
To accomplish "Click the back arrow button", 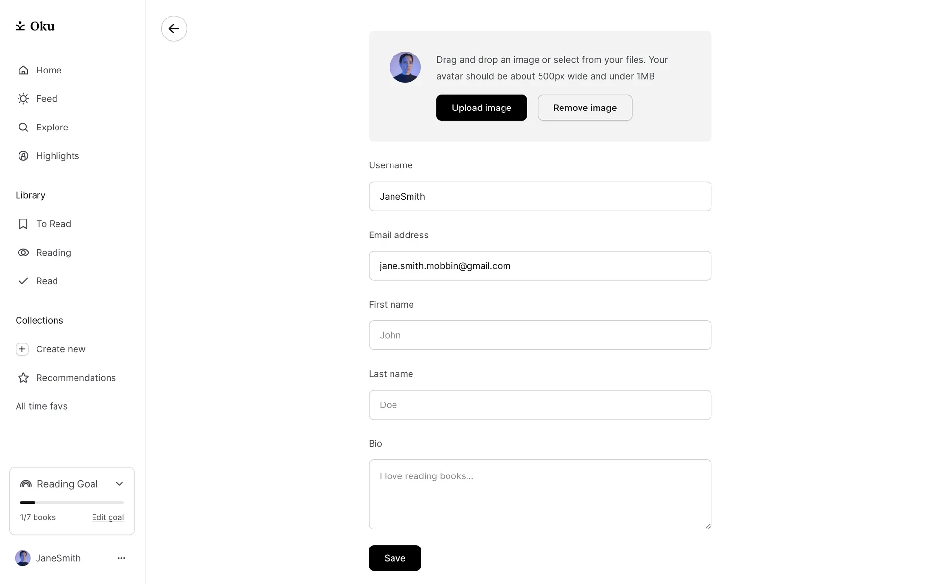I will click(x=174, y=29).
